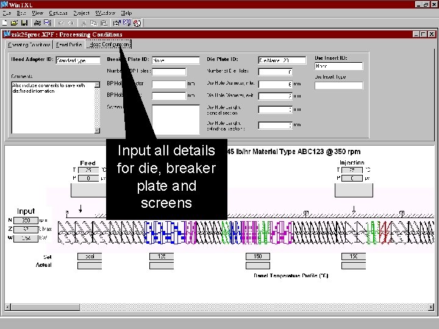Click the Die Insert ID field
The height and width of the screenshot is (329, 439).
click(339, 66)
